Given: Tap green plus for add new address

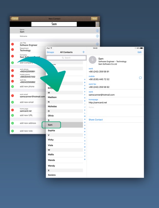Looking at the screenshot, I should 12,123.
